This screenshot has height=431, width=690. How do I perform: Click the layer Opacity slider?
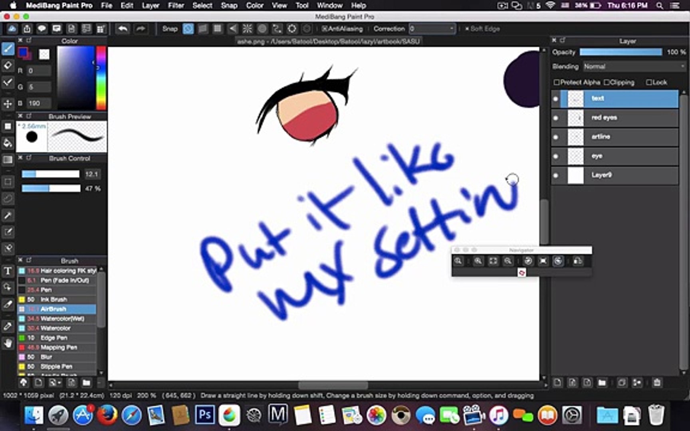[621, 52]
